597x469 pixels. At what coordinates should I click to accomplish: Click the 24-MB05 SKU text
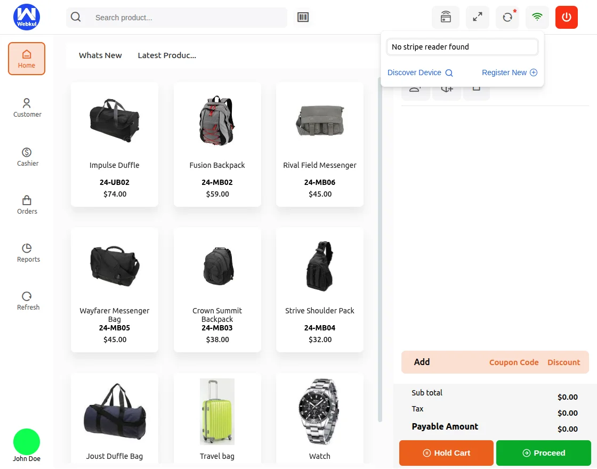(115, 328)
